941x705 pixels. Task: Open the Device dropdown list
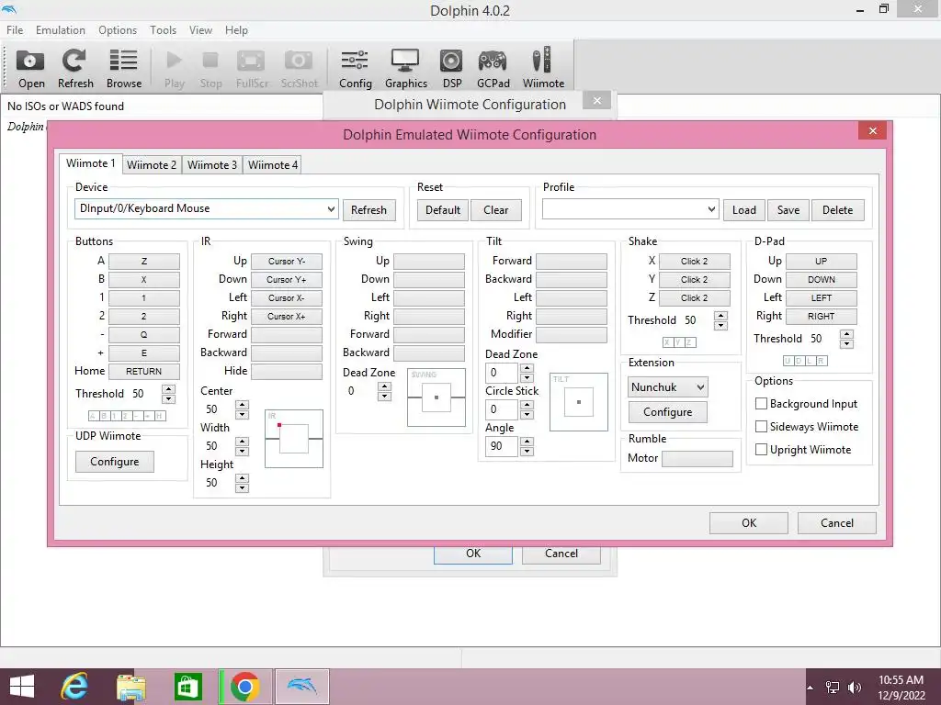[331, 208]
